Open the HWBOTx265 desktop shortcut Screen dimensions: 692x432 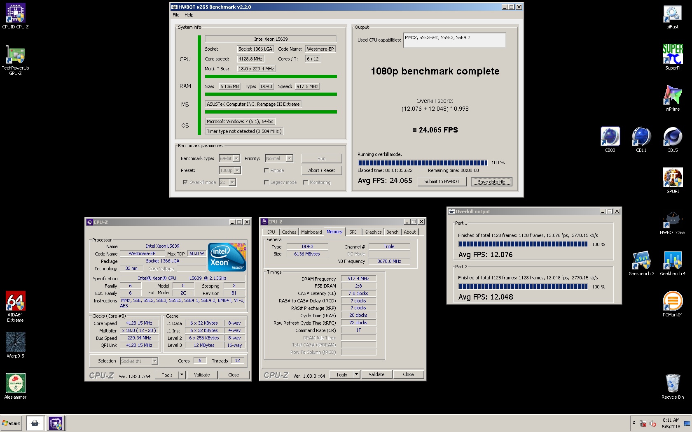672,223
